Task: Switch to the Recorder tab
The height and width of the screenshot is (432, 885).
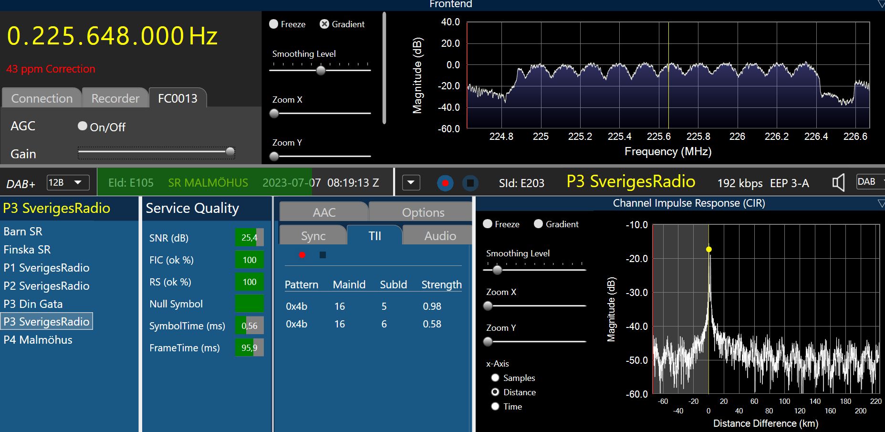Action: coord(115,98)
